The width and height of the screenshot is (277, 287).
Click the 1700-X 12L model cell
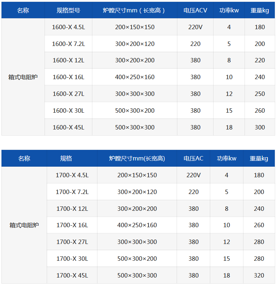(72, 209)
